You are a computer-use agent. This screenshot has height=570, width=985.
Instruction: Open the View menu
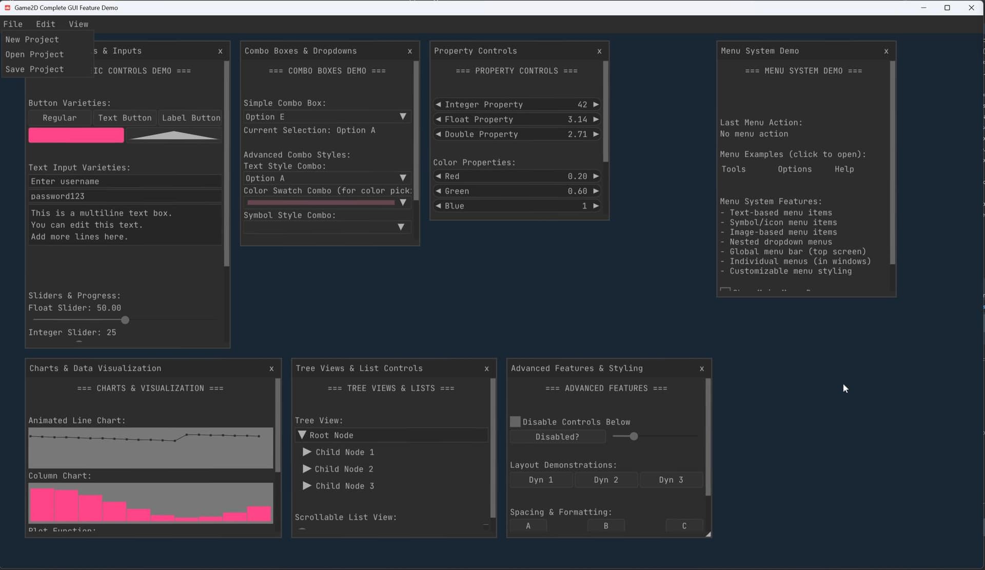pos(78,24)
